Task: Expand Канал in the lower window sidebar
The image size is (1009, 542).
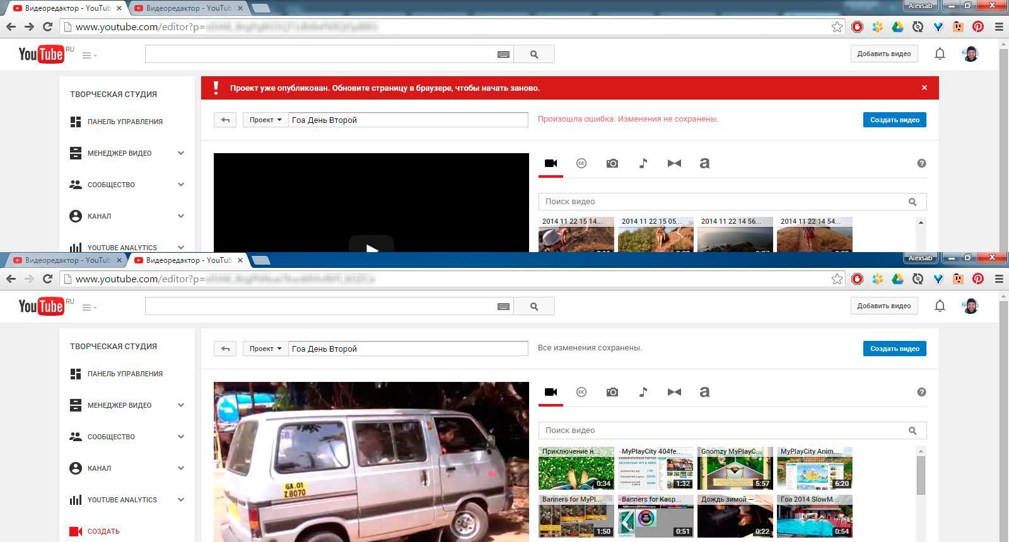Action: tap(181, 468)
